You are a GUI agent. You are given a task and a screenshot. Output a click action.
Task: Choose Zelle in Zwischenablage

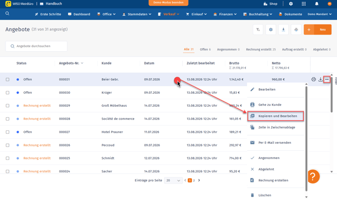click(x=276, y=127)
